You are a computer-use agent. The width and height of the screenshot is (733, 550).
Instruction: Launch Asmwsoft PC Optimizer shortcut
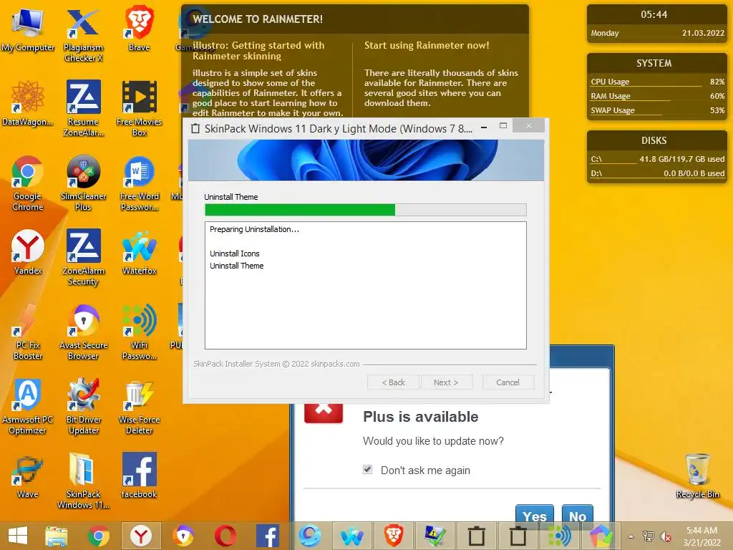(28, 407)
